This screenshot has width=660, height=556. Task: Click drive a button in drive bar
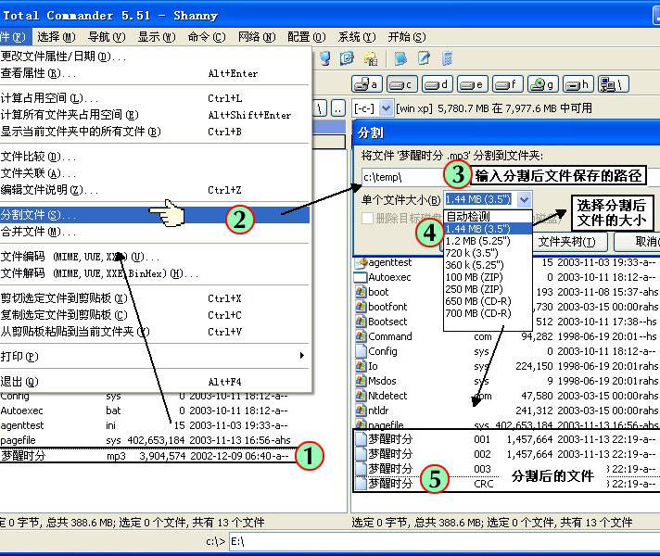[x=370, y=84]
